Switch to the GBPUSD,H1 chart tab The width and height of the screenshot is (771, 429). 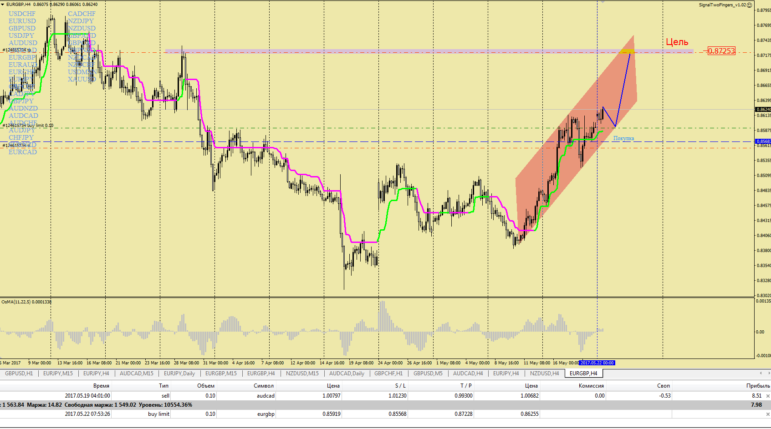tap(19, 373)
